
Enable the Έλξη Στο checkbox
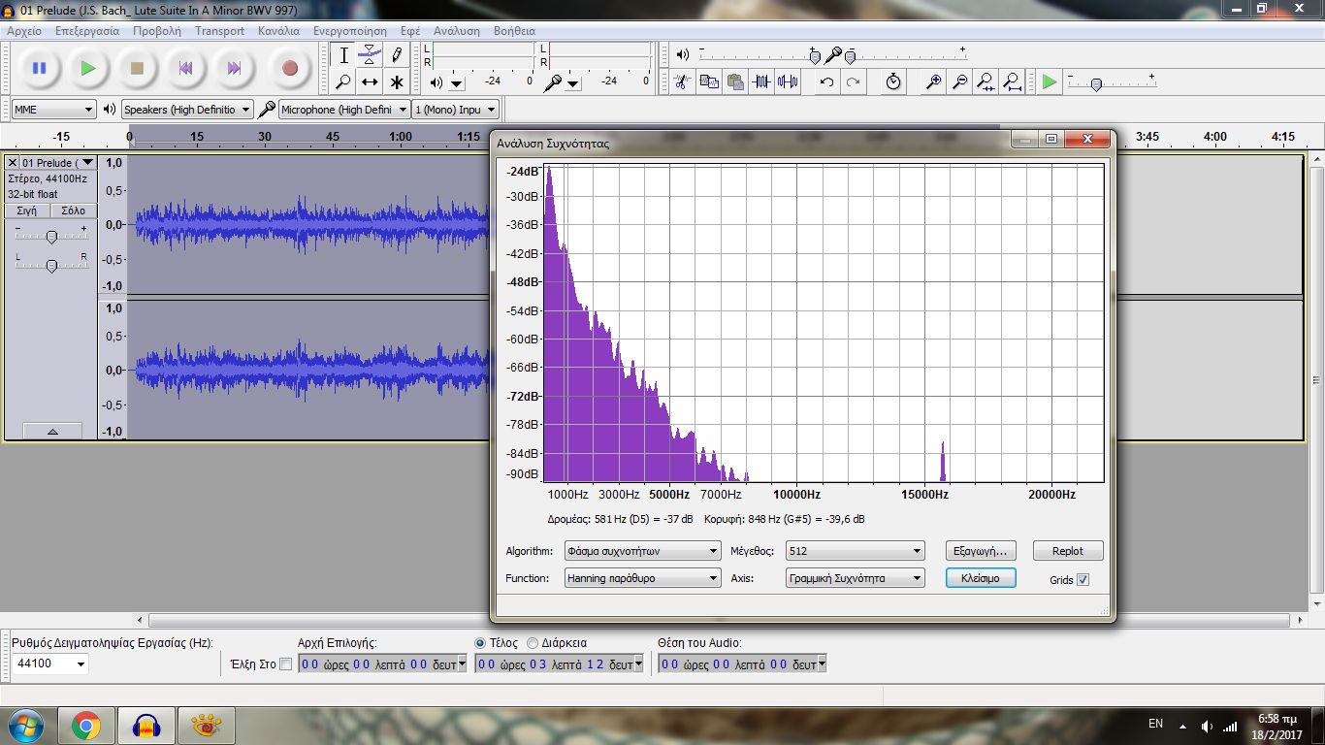[x=285, y=664]
